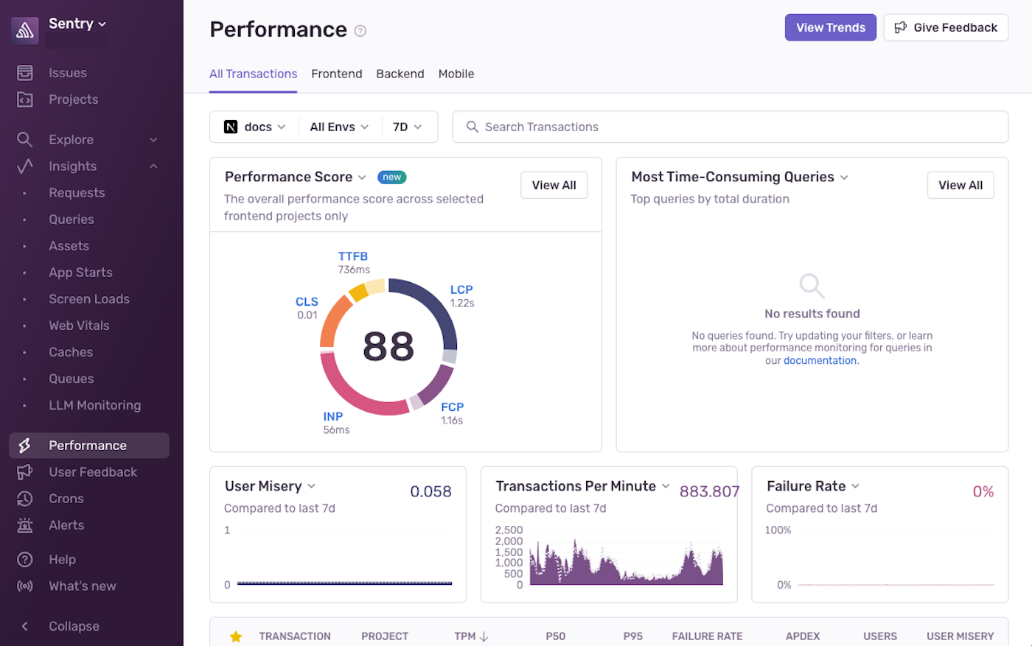This screenshot has width=1032, height=646.
Task: Click the View Trends button
Action: coord(830,27)
